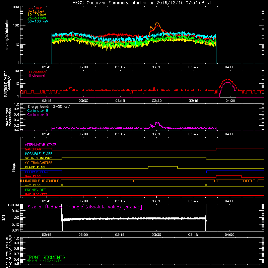The height and width of the screenshot is (268, 268).
Task: Click the Collimator 9 modulation peak at 03:30
Action: 157,123
